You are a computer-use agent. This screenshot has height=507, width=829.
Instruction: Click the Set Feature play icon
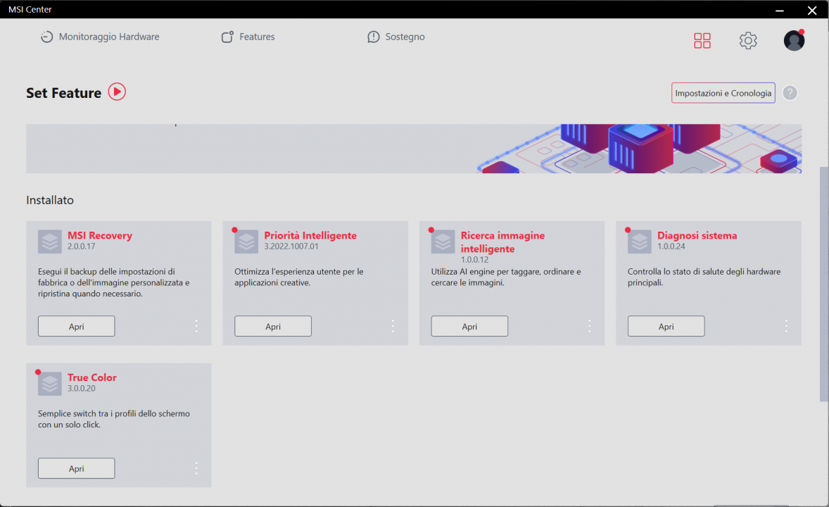tap(117, 92)
